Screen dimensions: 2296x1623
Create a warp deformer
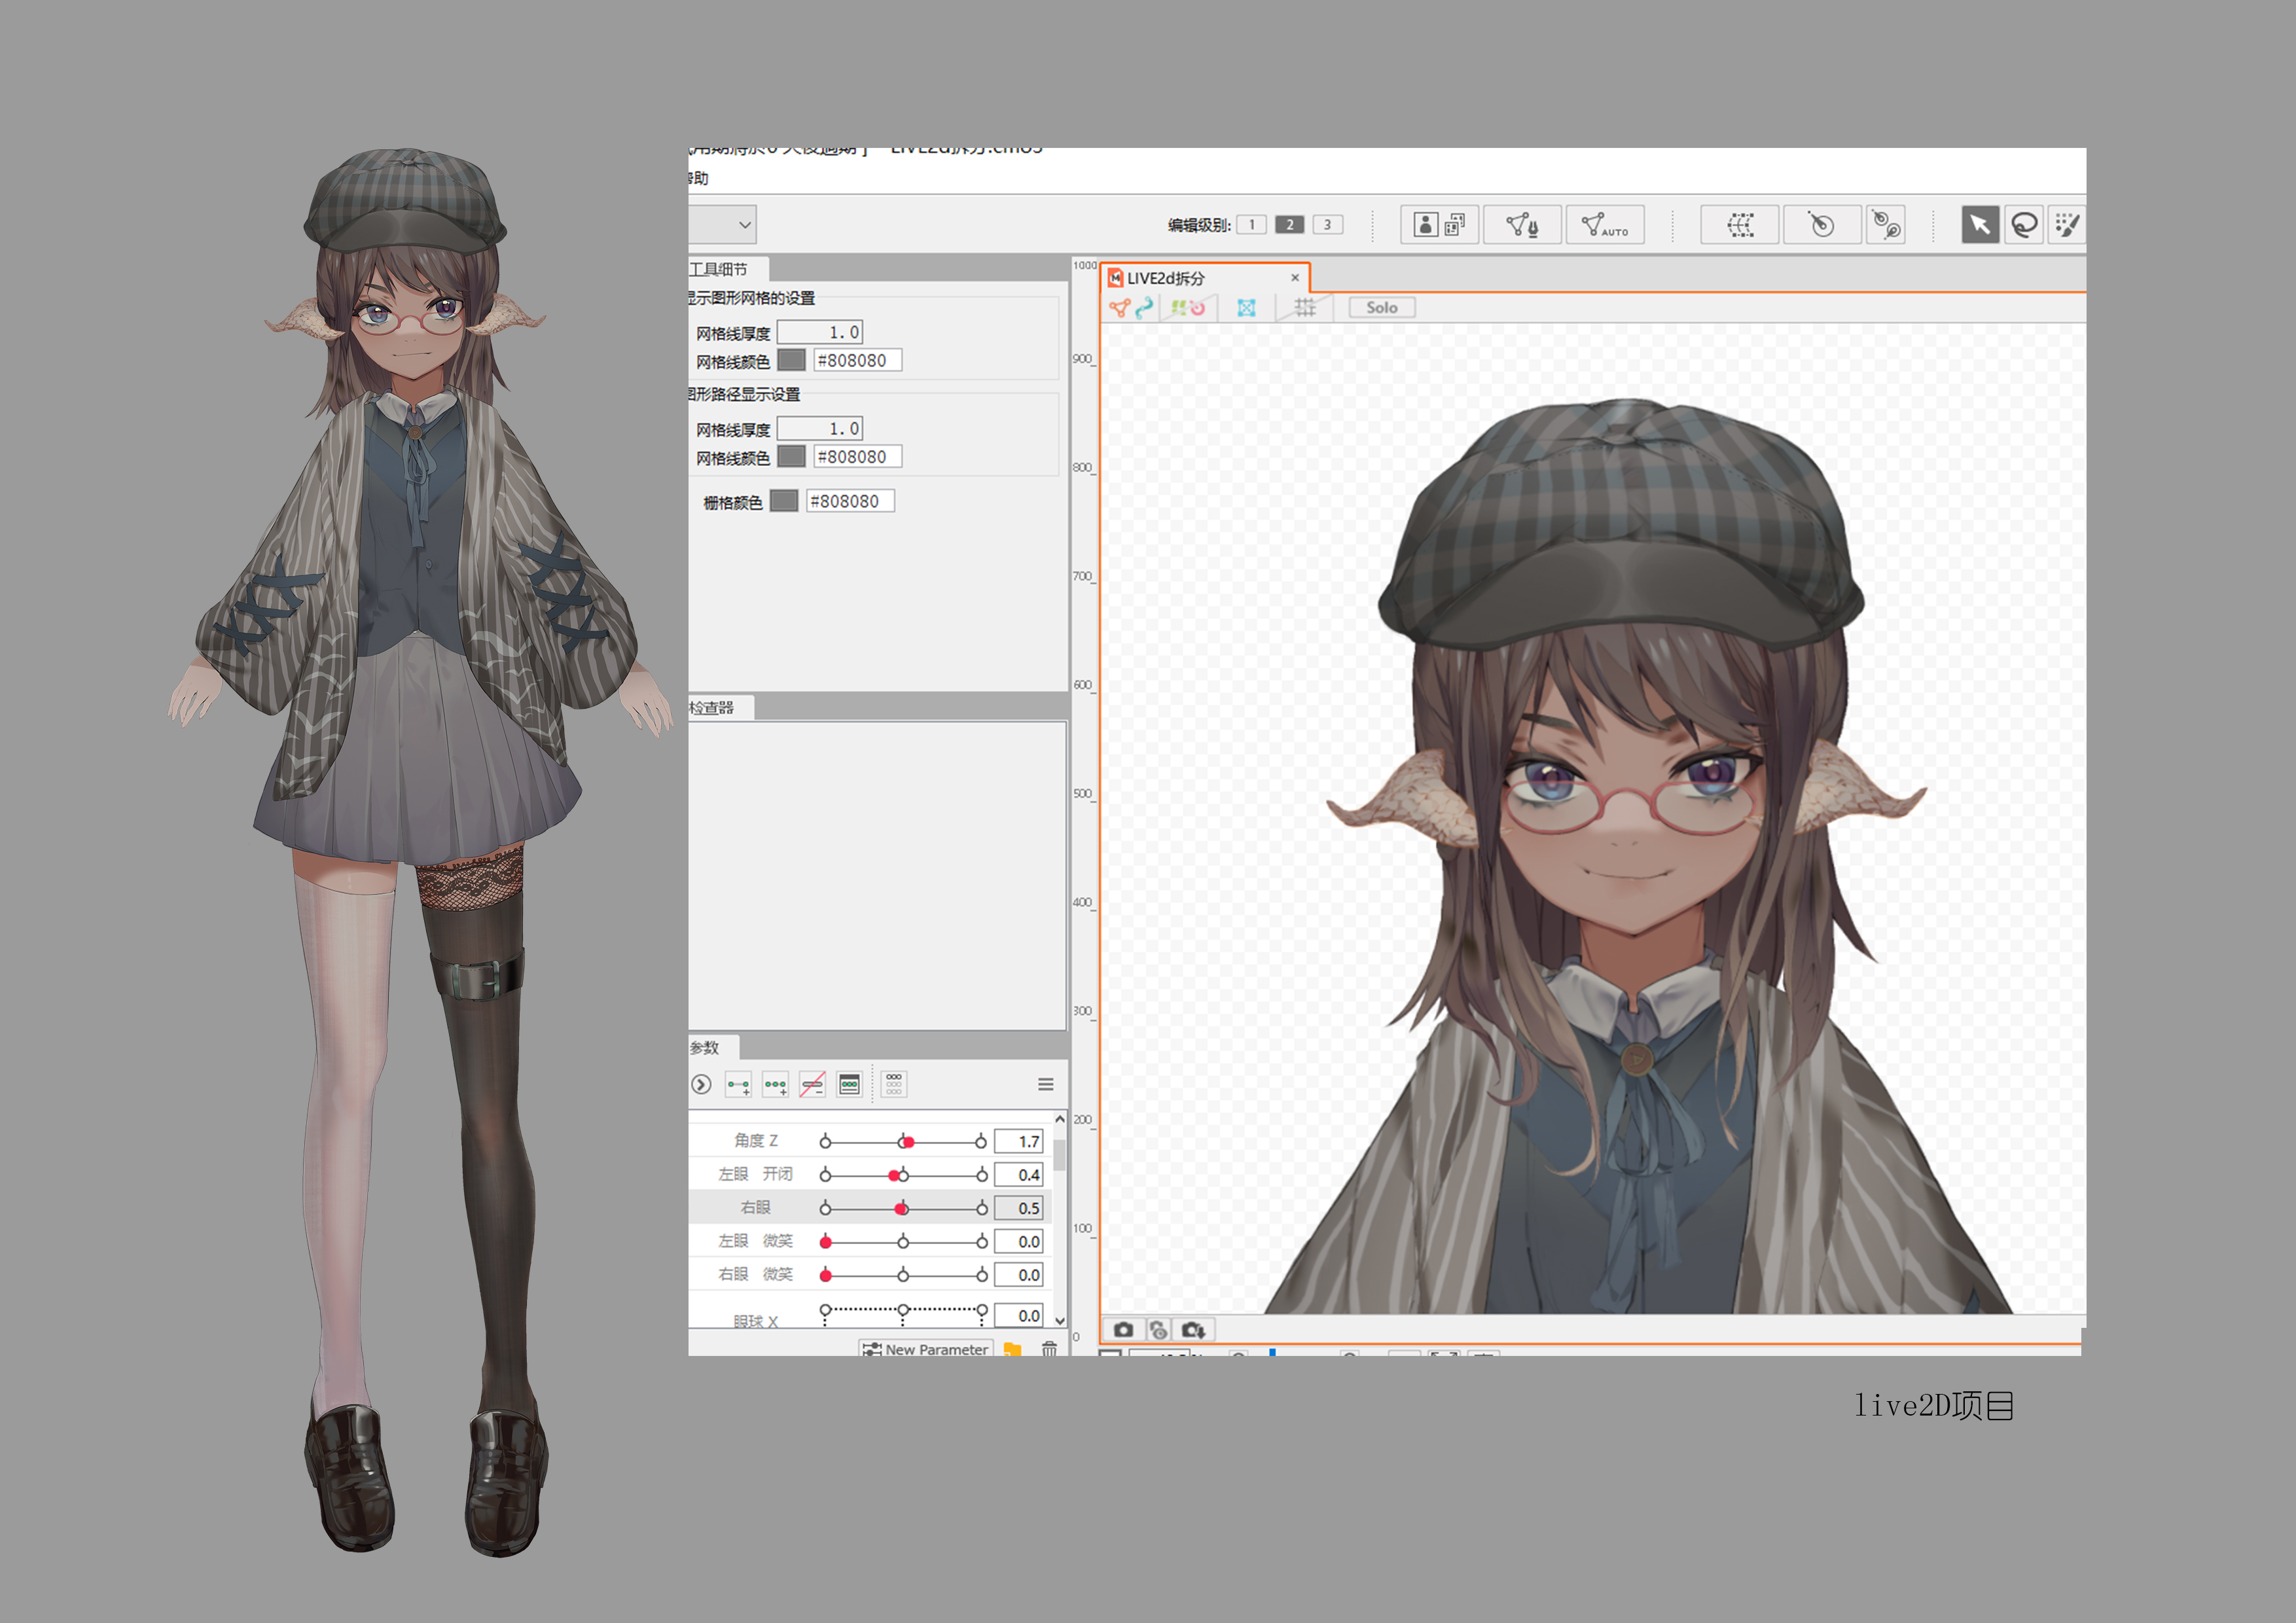pyautogui.click(x=1740, y=225)
